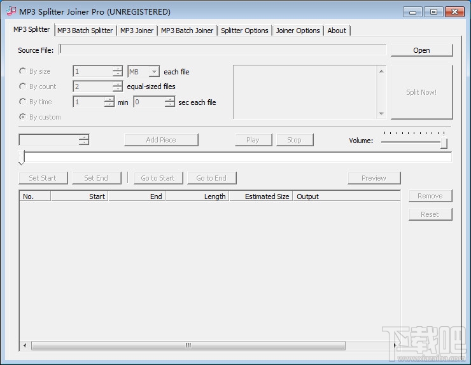Increase the seconds spinner value
The width and height of the screenshot is (471, 365).
[170, 99]
